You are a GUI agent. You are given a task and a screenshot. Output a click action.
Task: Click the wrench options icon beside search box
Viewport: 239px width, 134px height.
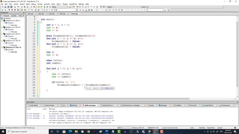pyautogui.click(x=168, y=10)
